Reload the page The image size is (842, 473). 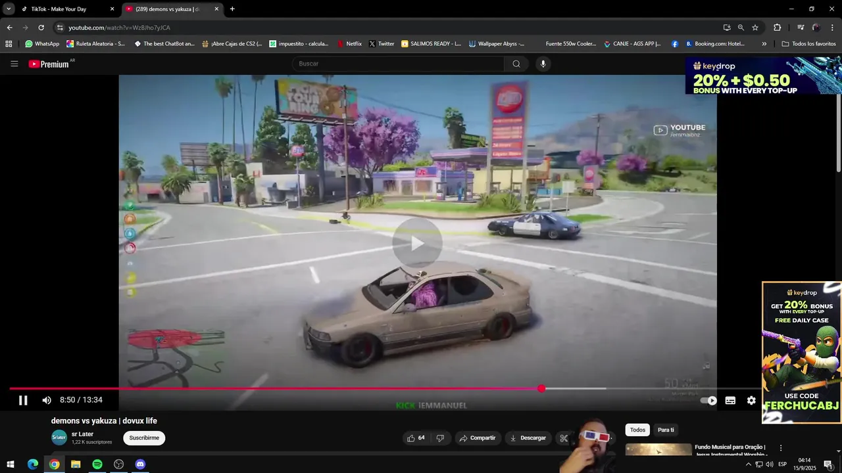(x=41, y=28)
